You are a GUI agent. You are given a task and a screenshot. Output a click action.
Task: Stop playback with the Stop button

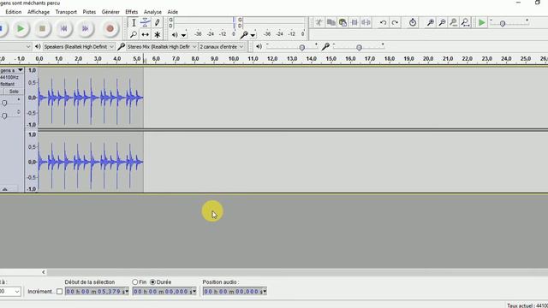42,28
